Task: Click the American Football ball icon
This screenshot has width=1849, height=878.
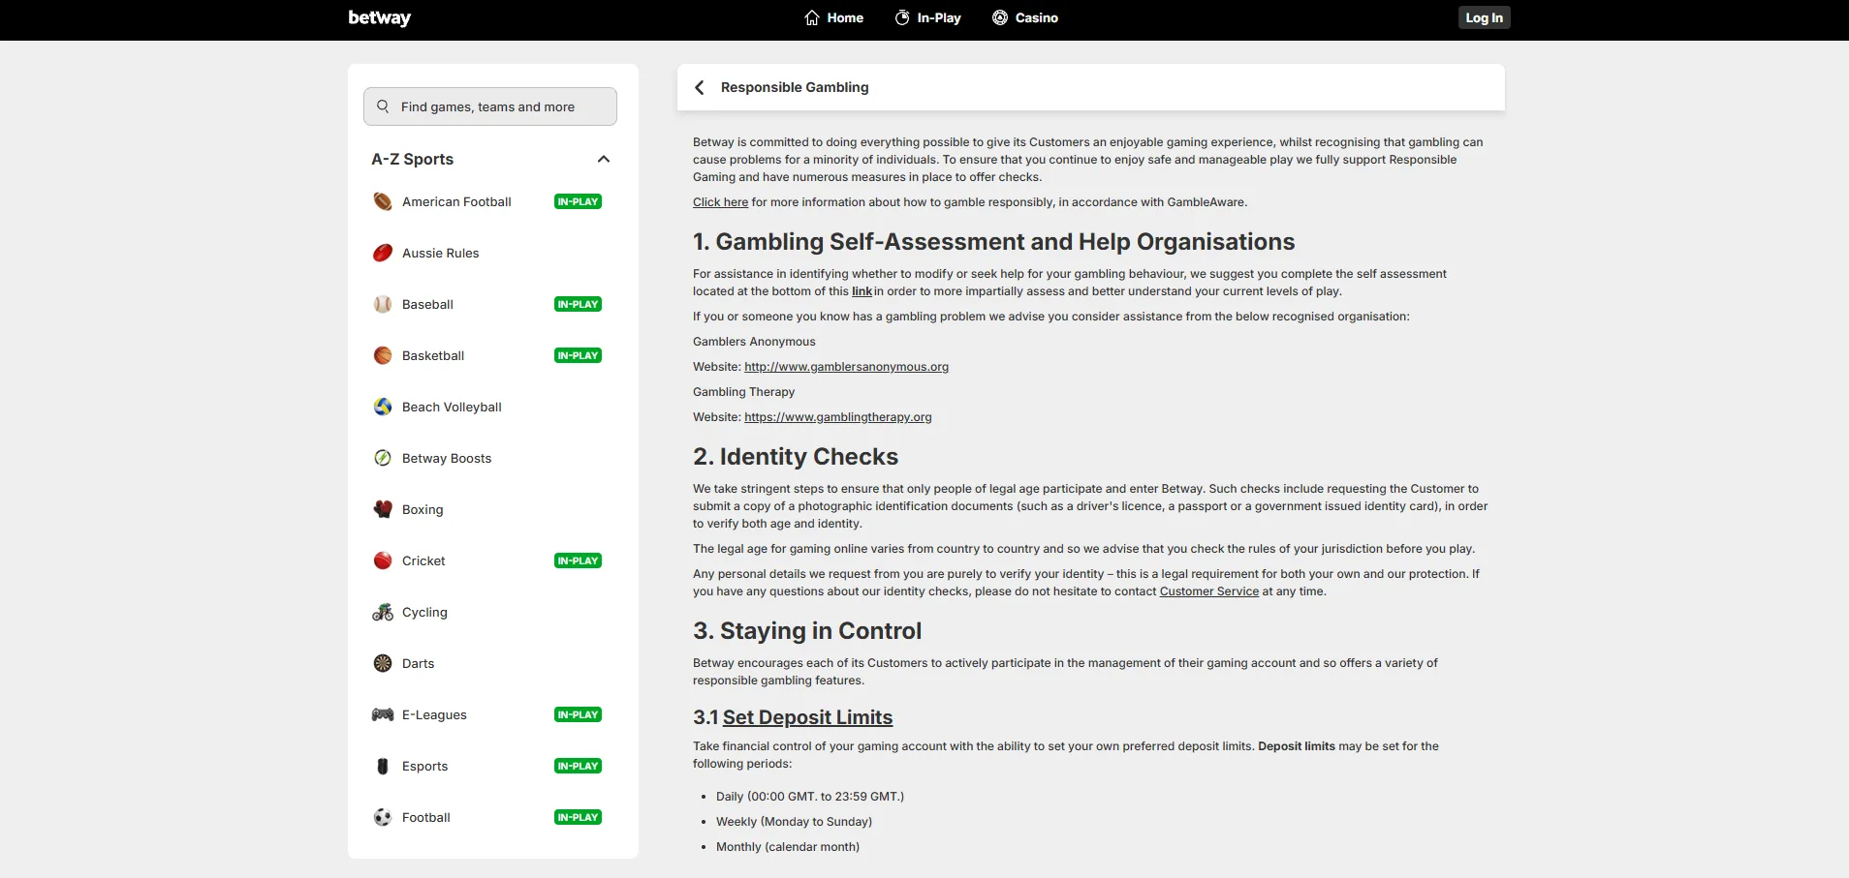Action: click(383, 201)
